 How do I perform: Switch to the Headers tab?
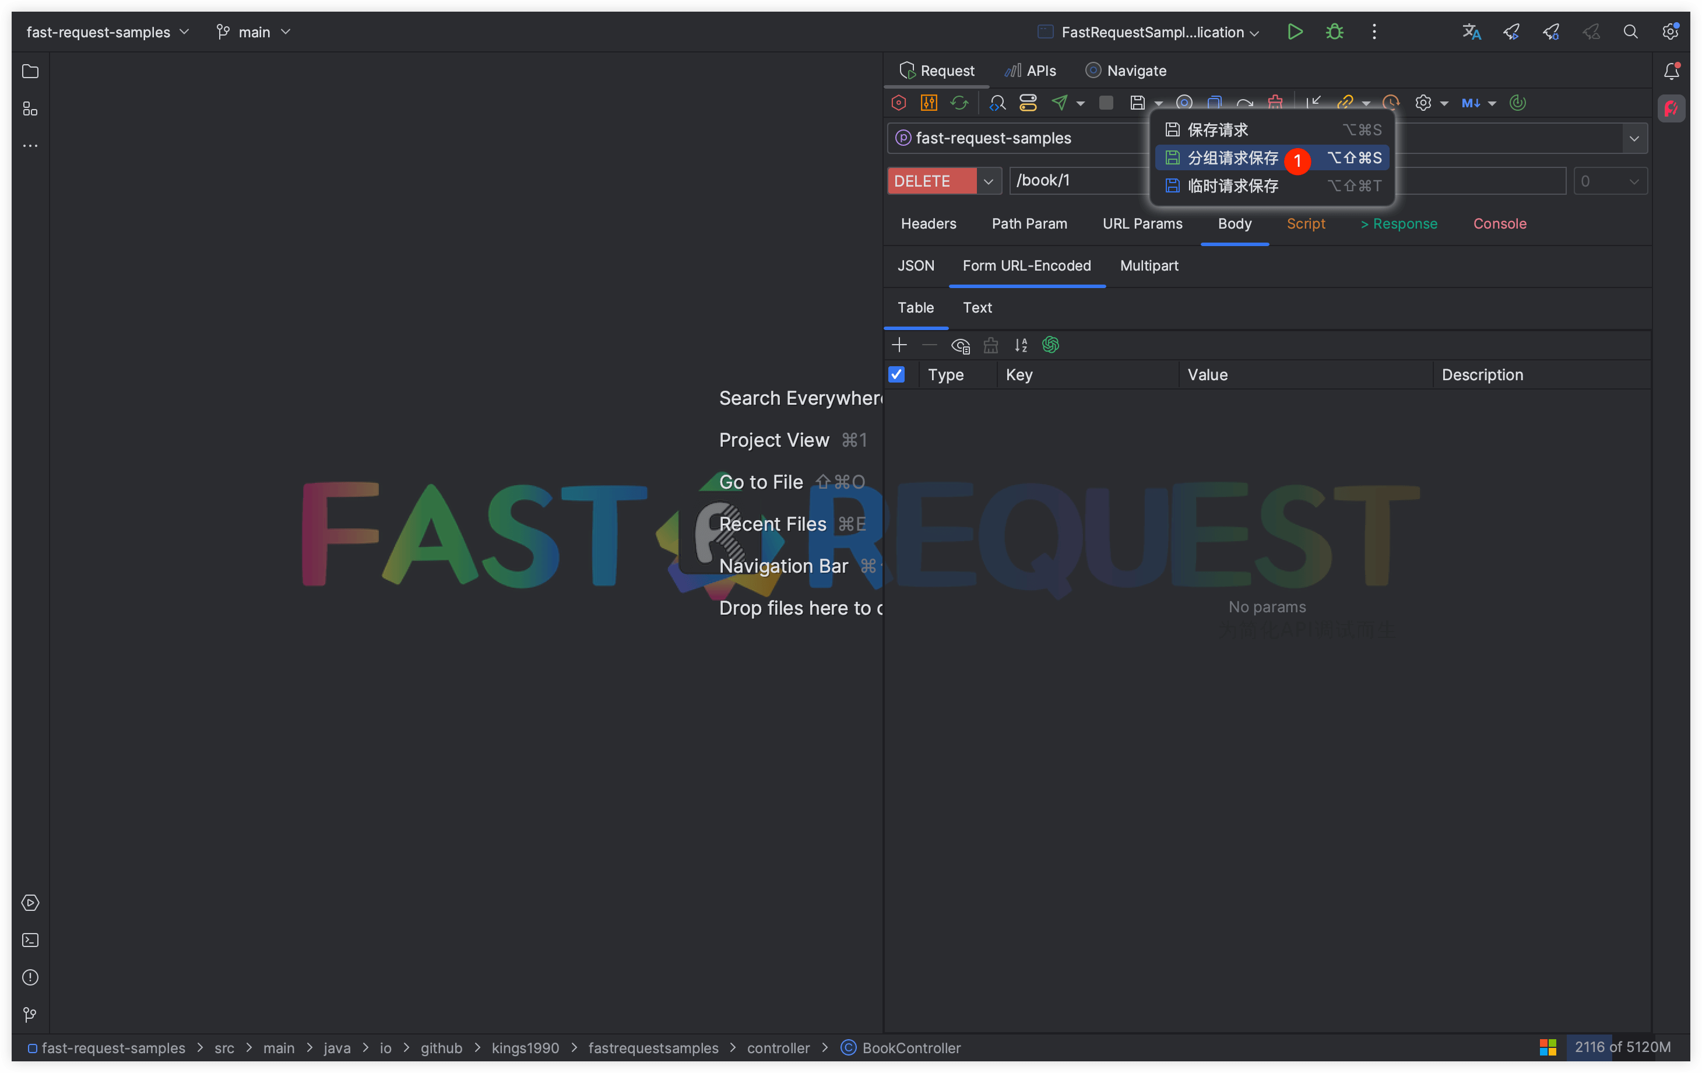tap(928, 223)
